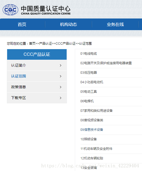The width and height of the screenshot is (142, 171).
Task: Open category 11机动车辆及安全附件
Action: [97, 149]
